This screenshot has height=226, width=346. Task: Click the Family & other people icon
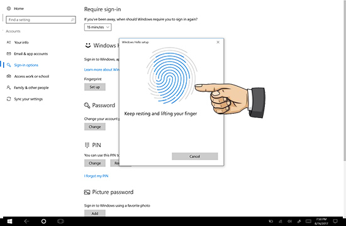[9, 88]
